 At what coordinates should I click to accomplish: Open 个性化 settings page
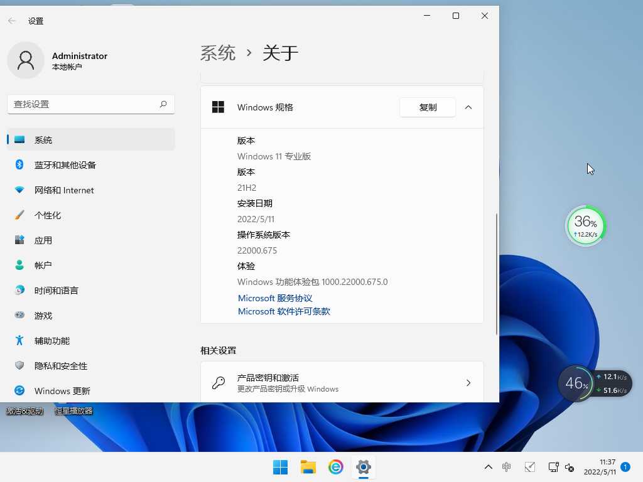click(x=91, y=215)
